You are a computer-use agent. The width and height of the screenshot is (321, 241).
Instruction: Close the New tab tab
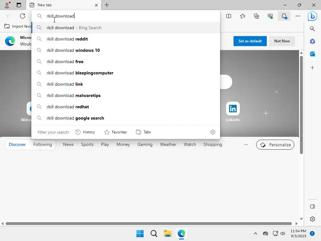97,5
